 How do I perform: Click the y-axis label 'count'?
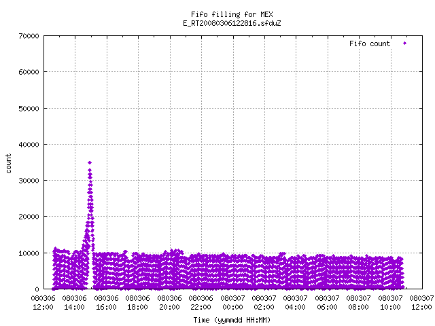(x=8, y=164)
